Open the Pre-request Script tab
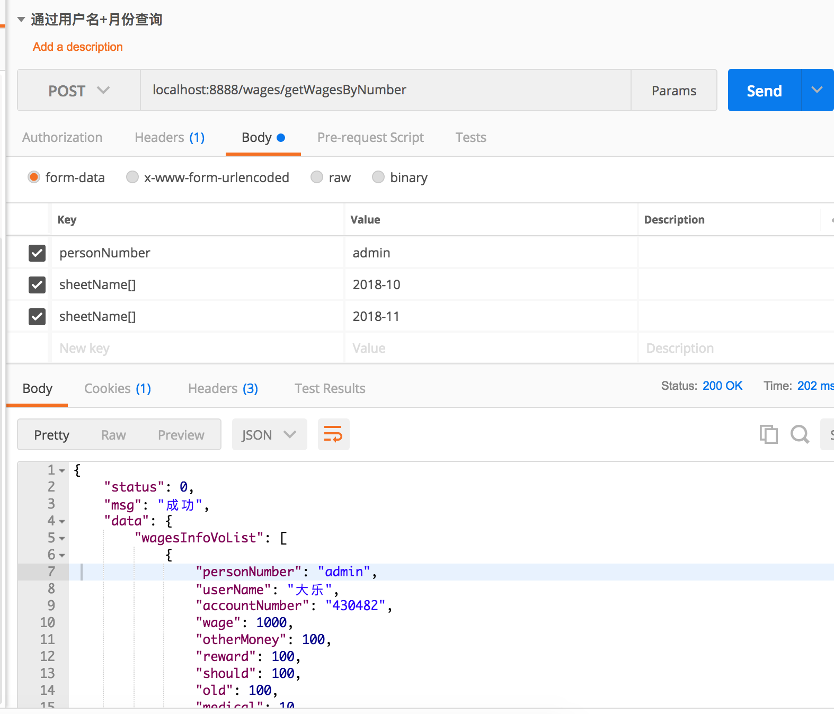The image size is (834, 714). [370, 137]
